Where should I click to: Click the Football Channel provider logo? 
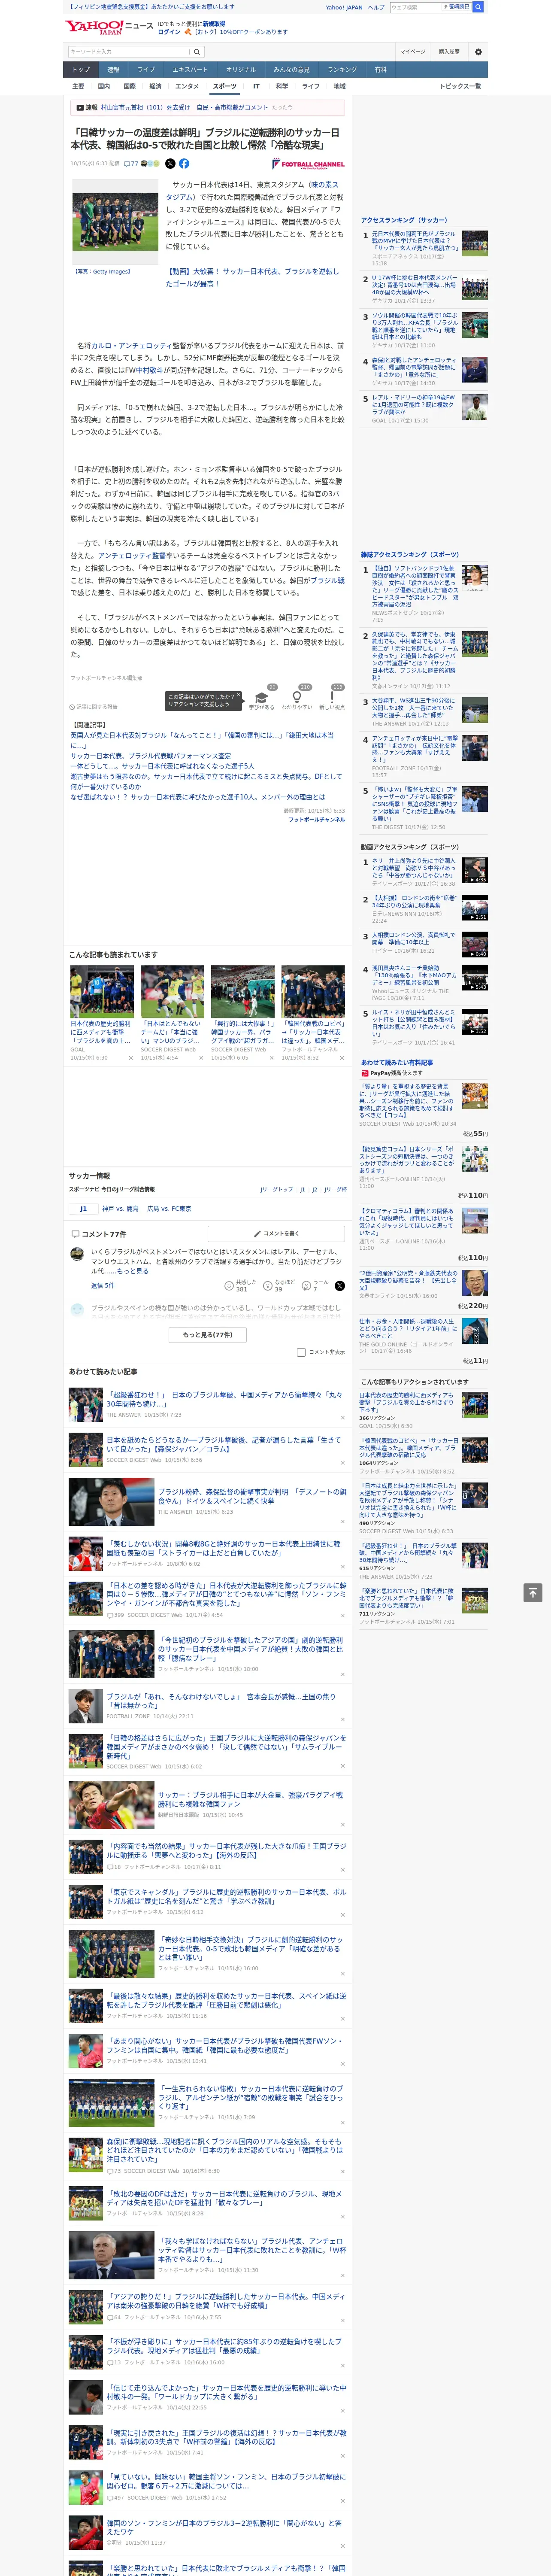click(x=309, y=165)
